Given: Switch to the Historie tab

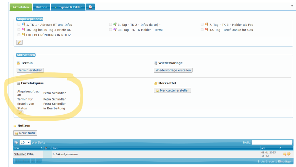Looking at the screenshot, I should tap(41, 7).
